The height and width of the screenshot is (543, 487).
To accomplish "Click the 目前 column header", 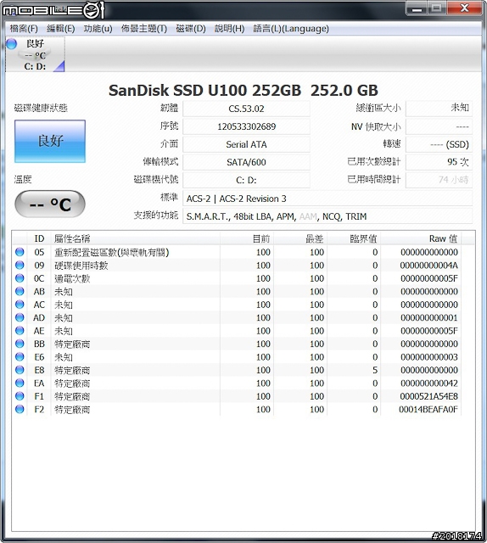I will click(247, 238).
